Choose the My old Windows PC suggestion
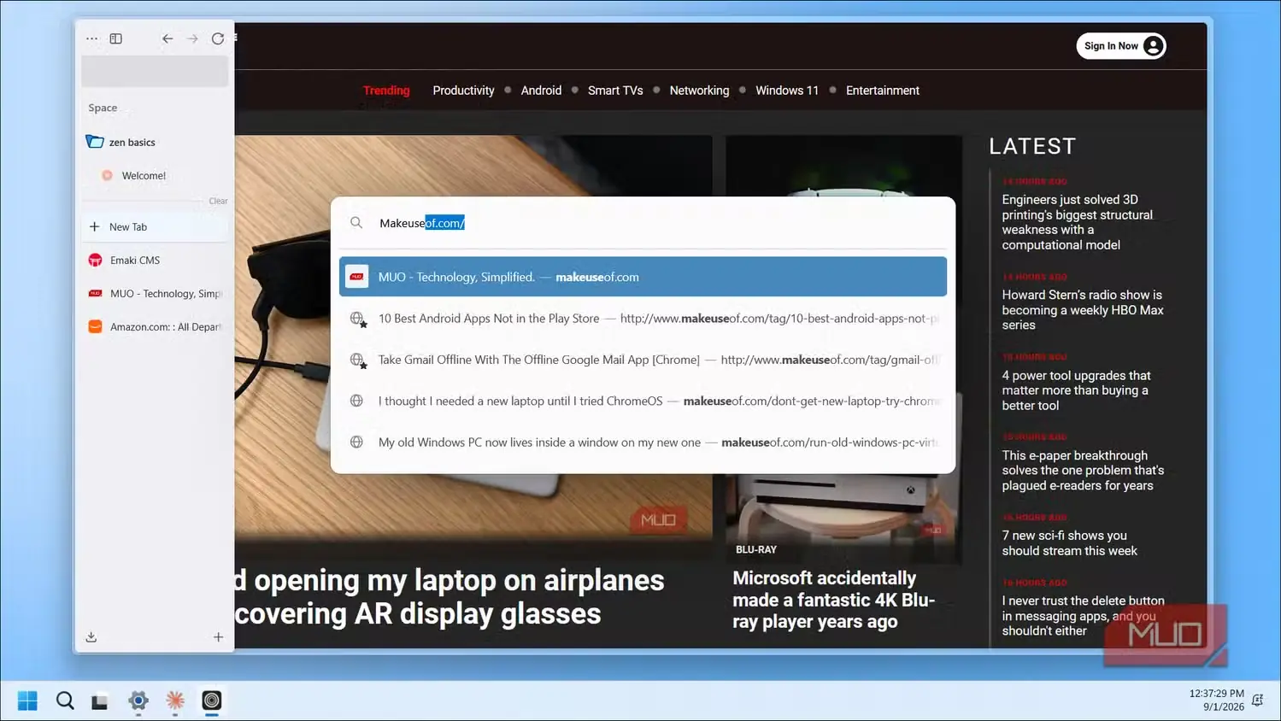 (x=643, y=442)
